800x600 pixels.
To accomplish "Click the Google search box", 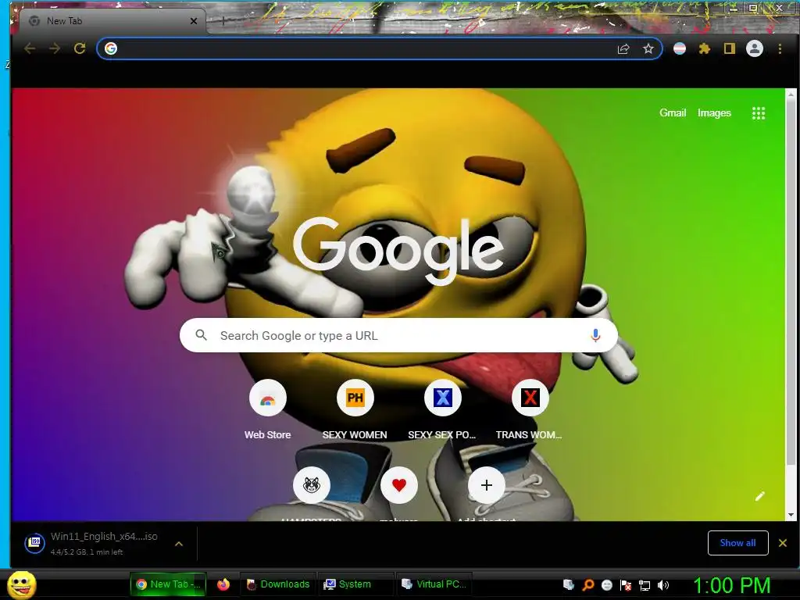I will (x=398, y=335).
